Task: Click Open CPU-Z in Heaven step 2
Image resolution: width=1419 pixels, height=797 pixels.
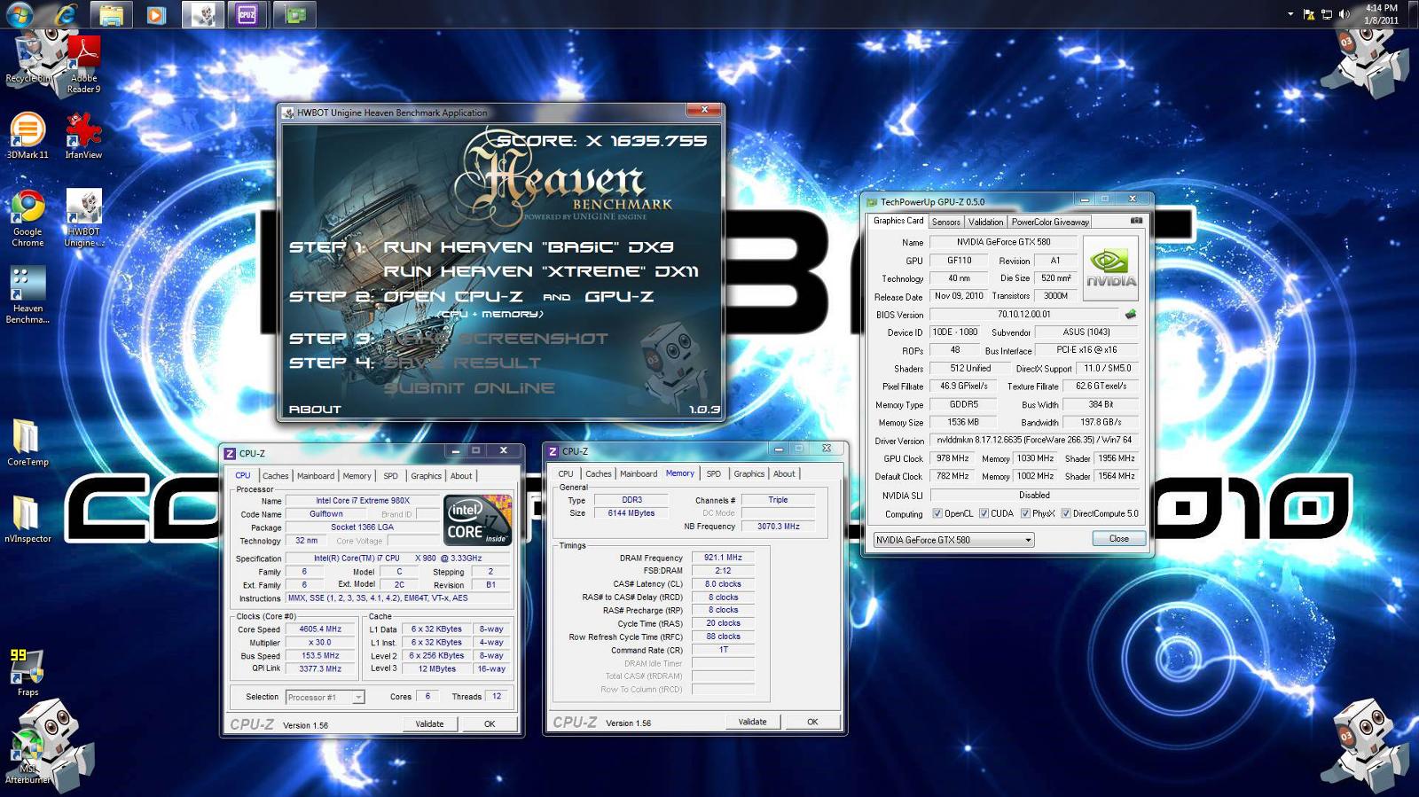Action: click(x=453, y=297)
